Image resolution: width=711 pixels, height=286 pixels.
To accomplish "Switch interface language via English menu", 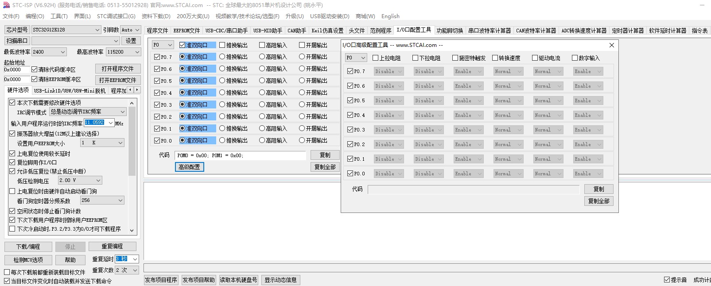I will pos(390,16).
